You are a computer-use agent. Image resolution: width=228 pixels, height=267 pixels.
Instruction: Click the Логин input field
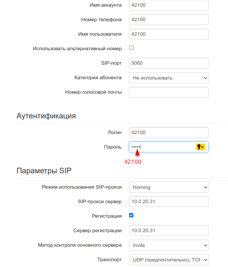tap(169, 132)
